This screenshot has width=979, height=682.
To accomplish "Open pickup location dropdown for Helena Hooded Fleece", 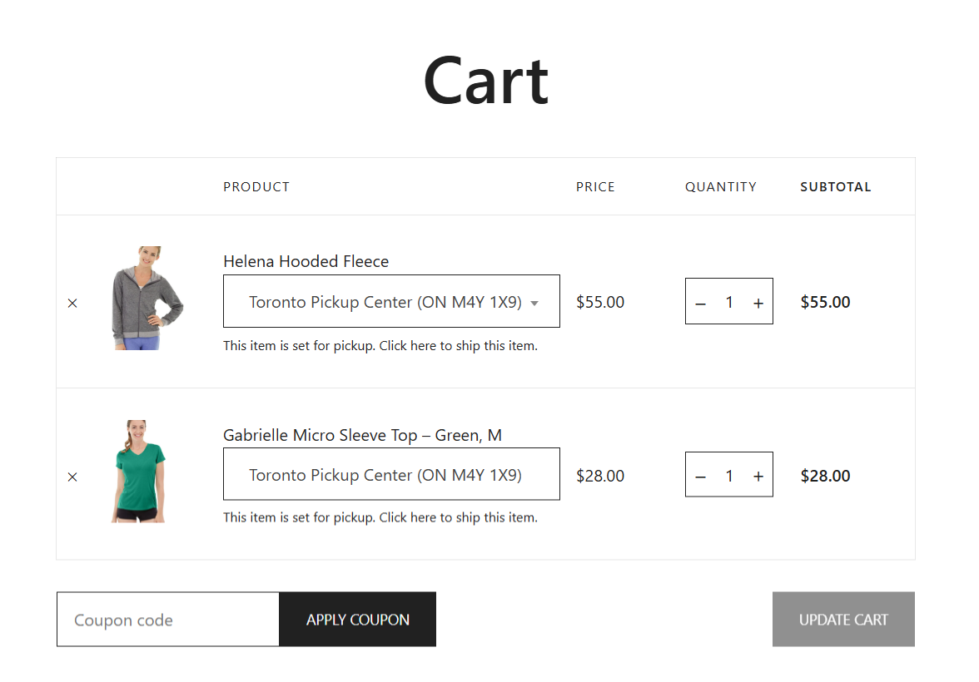I will tap(391, 301).
